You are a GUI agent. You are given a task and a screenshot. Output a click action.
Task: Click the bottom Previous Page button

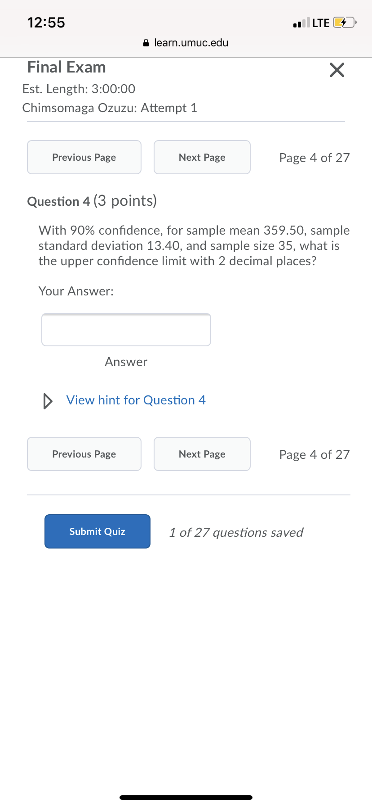click(x=84, y=454)
